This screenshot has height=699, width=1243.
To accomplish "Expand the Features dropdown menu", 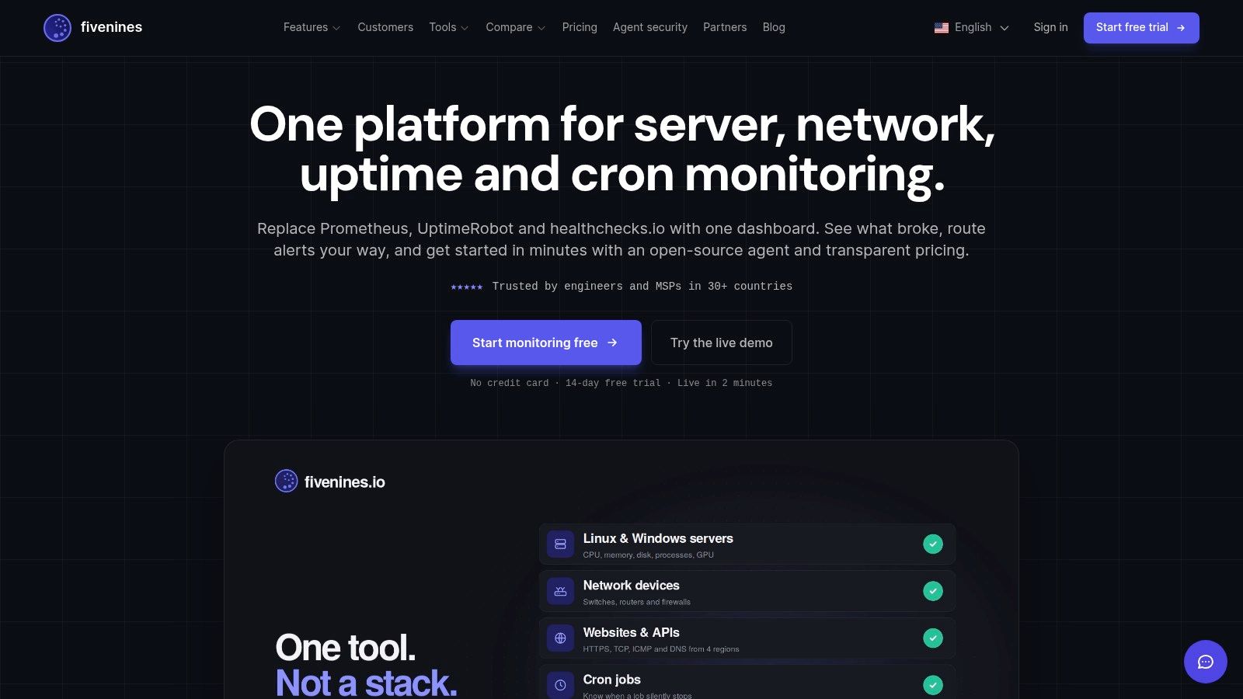I will click(312, 27).
